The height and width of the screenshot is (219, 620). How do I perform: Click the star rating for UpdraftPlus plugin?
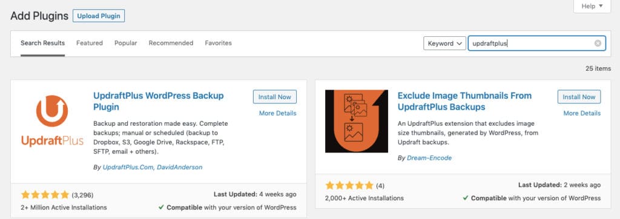point(45,194)
